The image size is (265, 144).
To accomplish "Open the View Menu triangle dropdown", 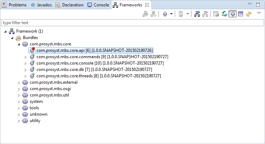I will coord(259,13).
